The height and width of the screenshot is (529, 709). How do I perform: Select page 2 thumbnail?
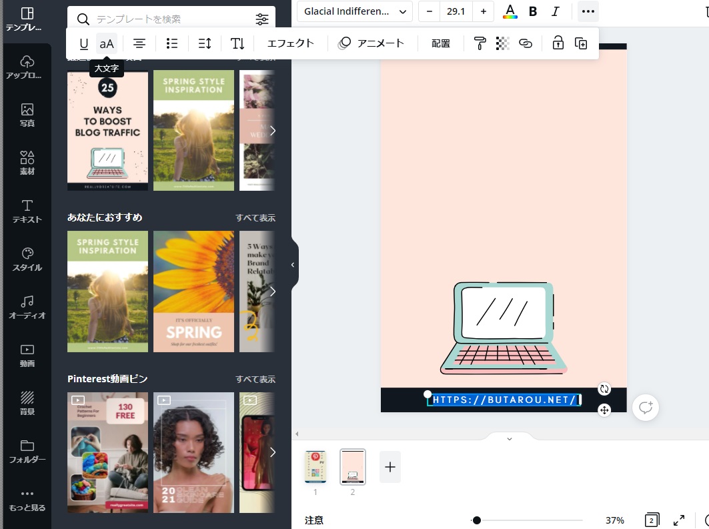[x=353, y=467]
